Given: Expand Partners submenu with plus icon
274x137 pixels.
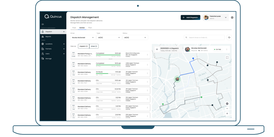Looking at the screenshot, I should pyautogui.click(x=64, y=49).
